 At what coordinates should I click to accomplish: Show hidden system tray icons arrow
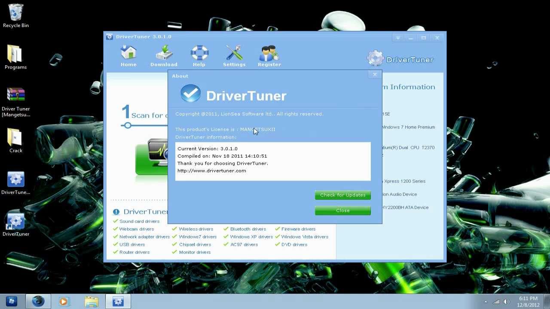(486, 302)
